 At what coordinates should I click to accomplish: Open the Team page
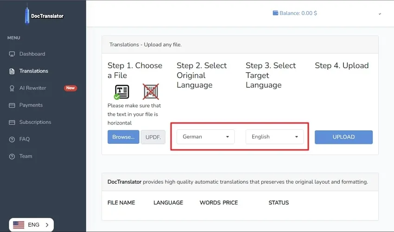[x=25, y=156]
